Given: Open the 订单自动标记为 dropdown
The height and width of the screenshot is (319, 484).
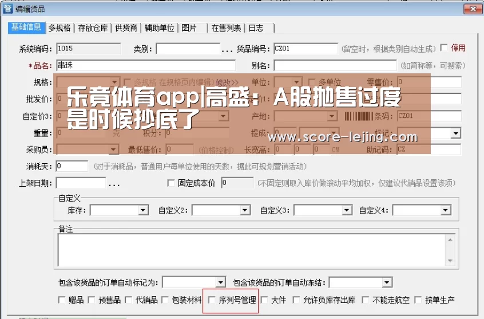Looking at the screenshot, I should (x=220, y=282).
